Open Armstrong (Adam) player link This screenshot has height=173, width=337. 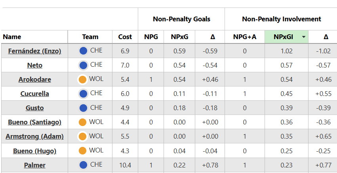34,137
